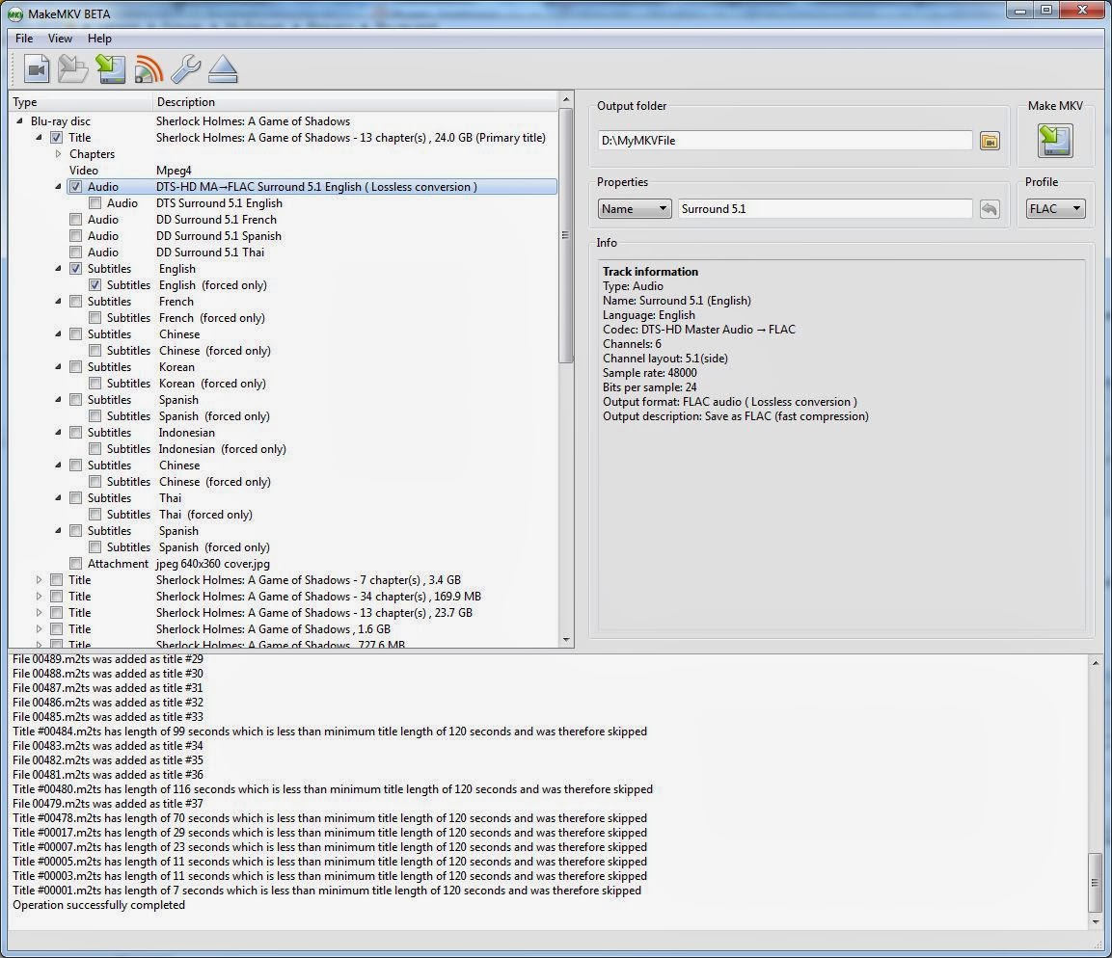Click 'Sample rate: 48000' in Info
The image size is (1112, 958).
tap(650, 373)
